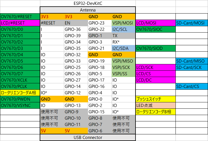208x141 pixels.
Task: Select the LCD/MOSI magenta cell
Action: coord(156,23)
